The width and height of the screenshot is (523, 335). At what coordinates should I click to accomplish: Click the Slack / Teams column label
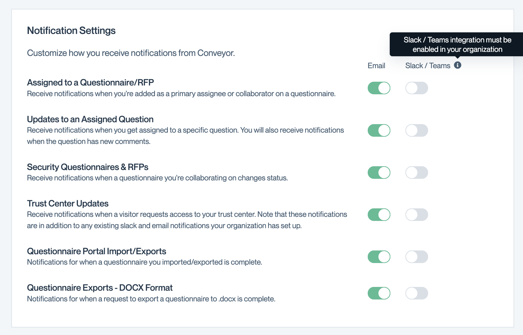(x=427, y=66)
